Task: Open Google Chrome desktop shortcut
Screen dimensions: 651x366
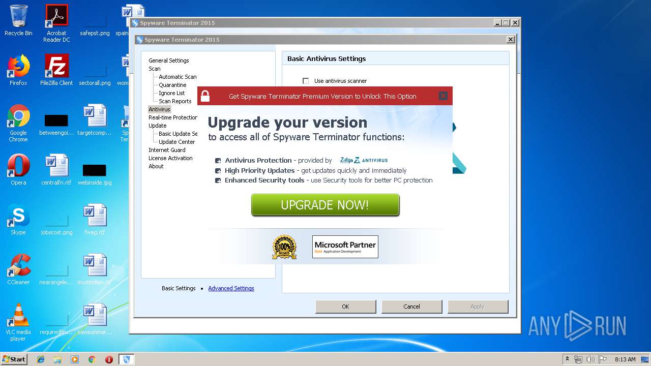Action: tap(18, 123)
